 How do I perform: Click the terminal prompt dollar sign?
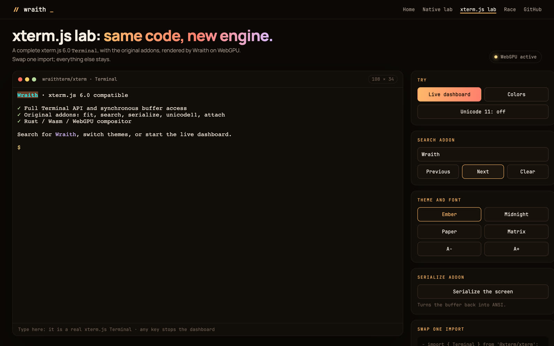pos(19,148)
